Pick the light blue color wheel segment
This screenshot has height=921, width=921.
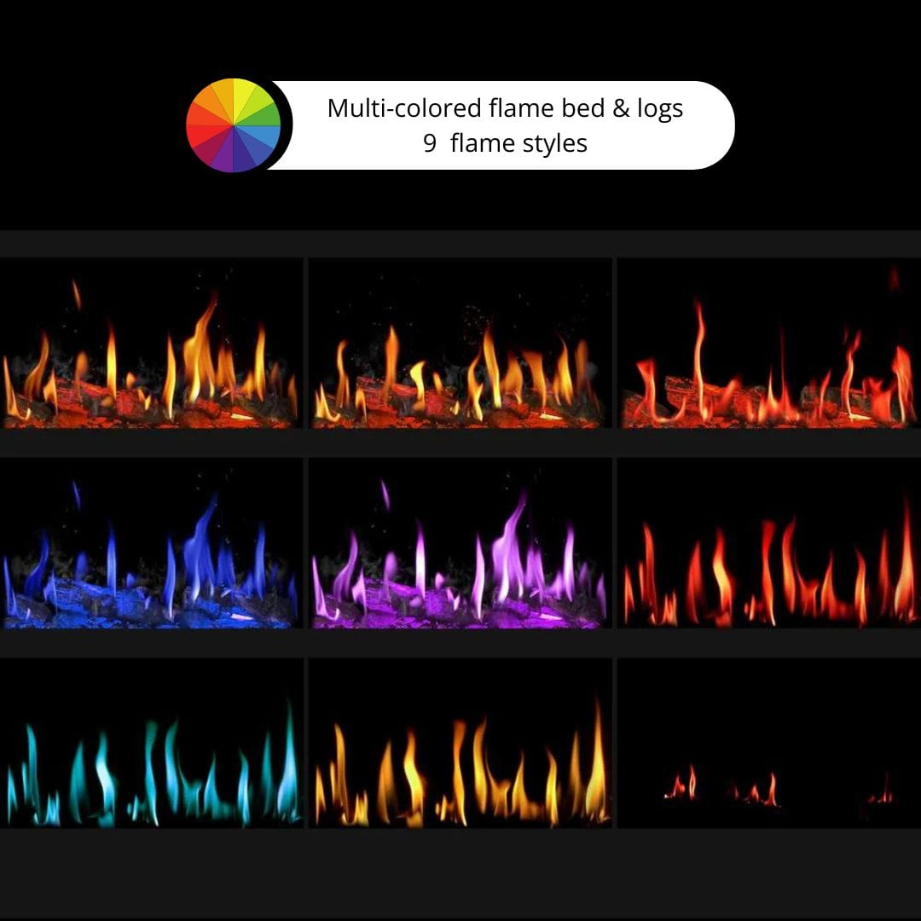coord(265,134)
